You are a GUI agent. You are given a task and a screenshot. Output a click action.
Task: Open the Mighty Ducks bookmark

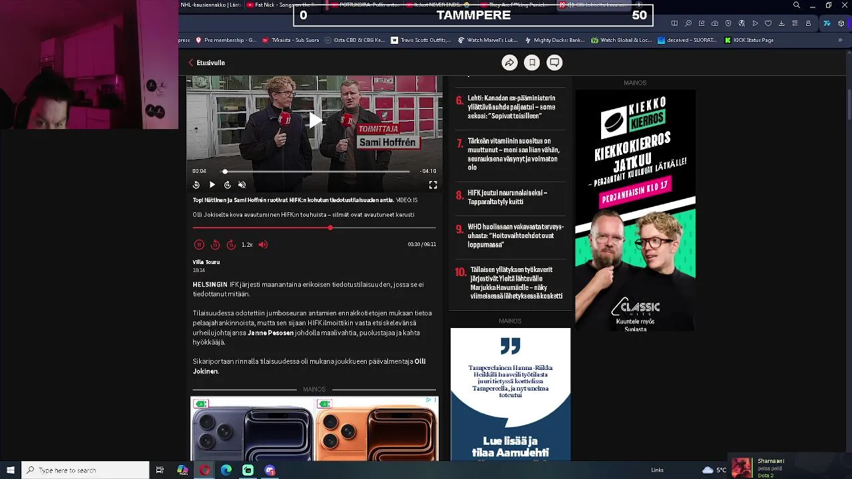(554, 40)
